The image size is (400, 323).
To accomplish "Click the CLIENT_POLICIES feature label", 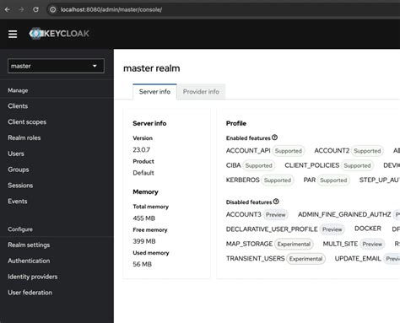I will pyautogui.click(x=312, y=165).
